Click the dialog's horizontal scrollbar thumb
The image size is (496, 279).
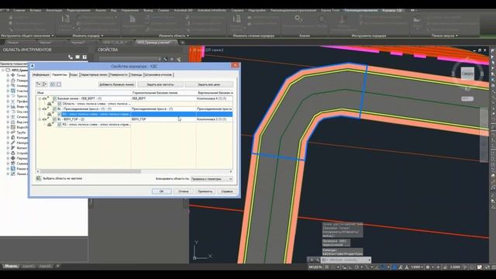click(x=91, y=171)
